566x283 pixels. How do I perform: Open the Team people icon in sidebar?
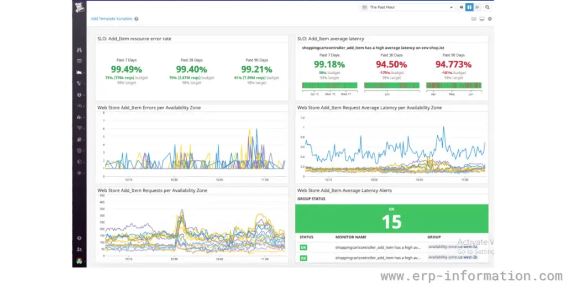[x=80, y=249]
